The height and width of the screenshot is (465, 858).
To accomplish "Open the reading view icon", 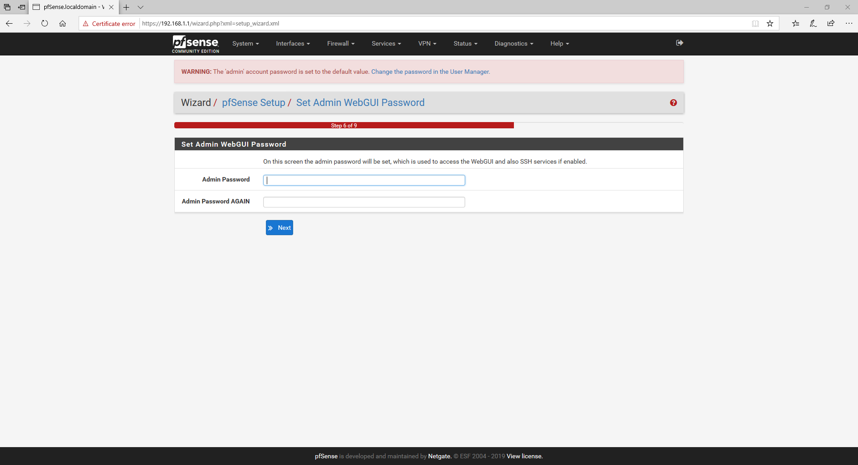I will coord(755,24).
